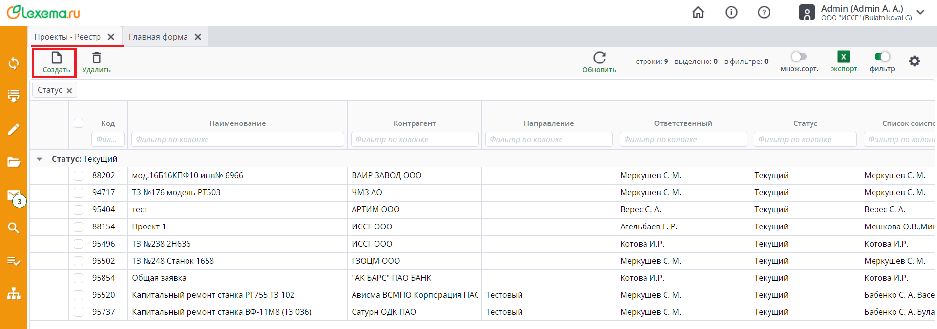Open mail icon with 3 notifications

coord(14,196)
